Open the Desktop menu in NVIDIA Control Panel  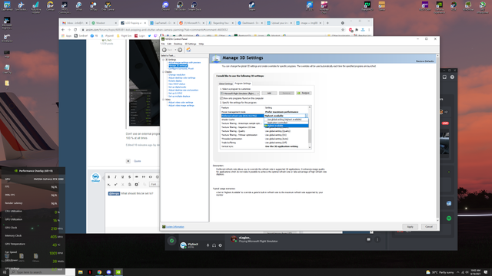click(178, 44)
